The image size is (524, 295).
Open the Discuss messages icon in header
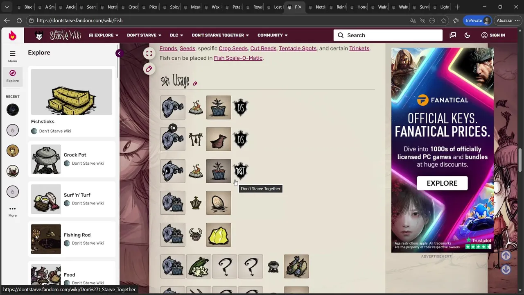pyautogui.click(x=453, y=35)
